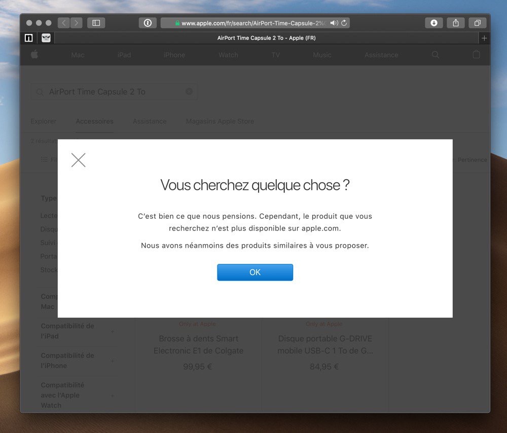Screen dimensions: 507x433
Task: Open the 1Password extension icon
Action: (x=148, y=23)
